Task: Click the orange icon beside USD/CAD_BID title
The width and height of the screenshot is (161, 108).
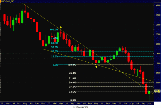Action: [1, 1]
